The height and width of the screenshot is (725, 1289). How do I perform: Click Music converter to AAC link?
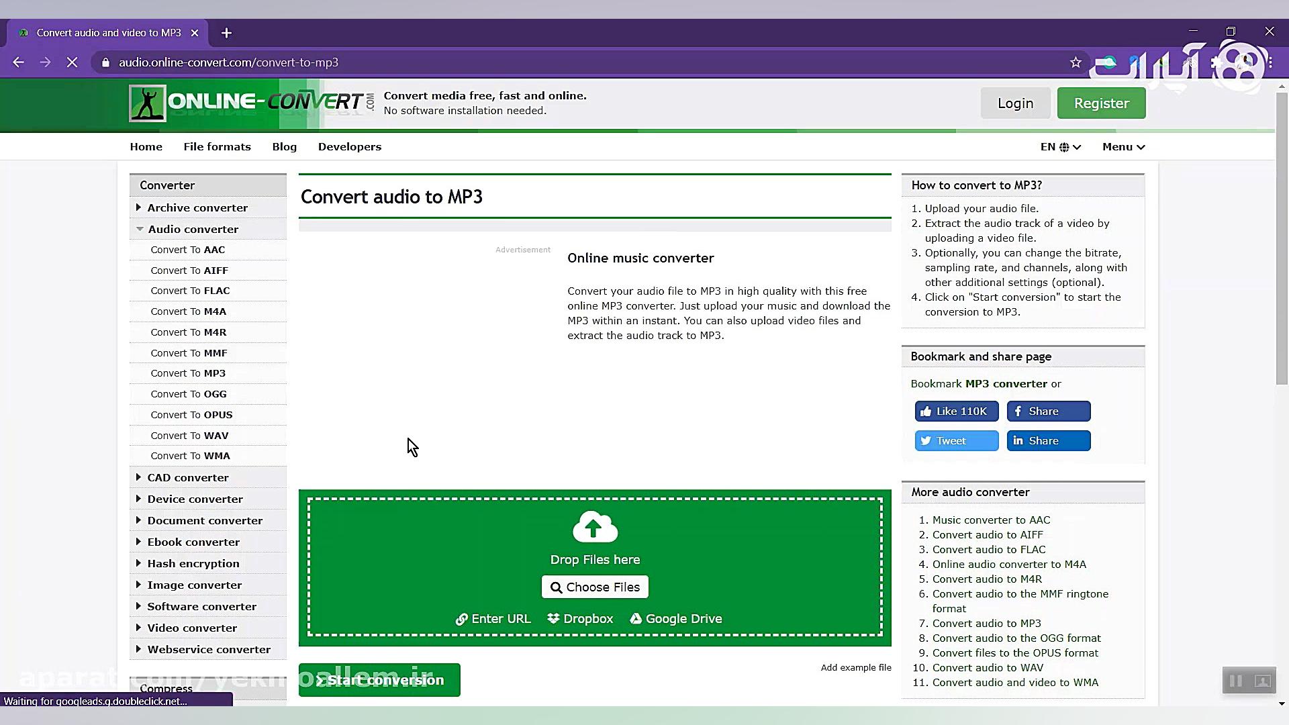pyautogui.click(x=991, y=520)
